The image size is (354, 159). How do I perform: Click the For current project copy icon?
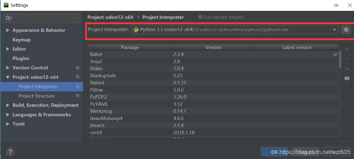(x=200, y=17)
